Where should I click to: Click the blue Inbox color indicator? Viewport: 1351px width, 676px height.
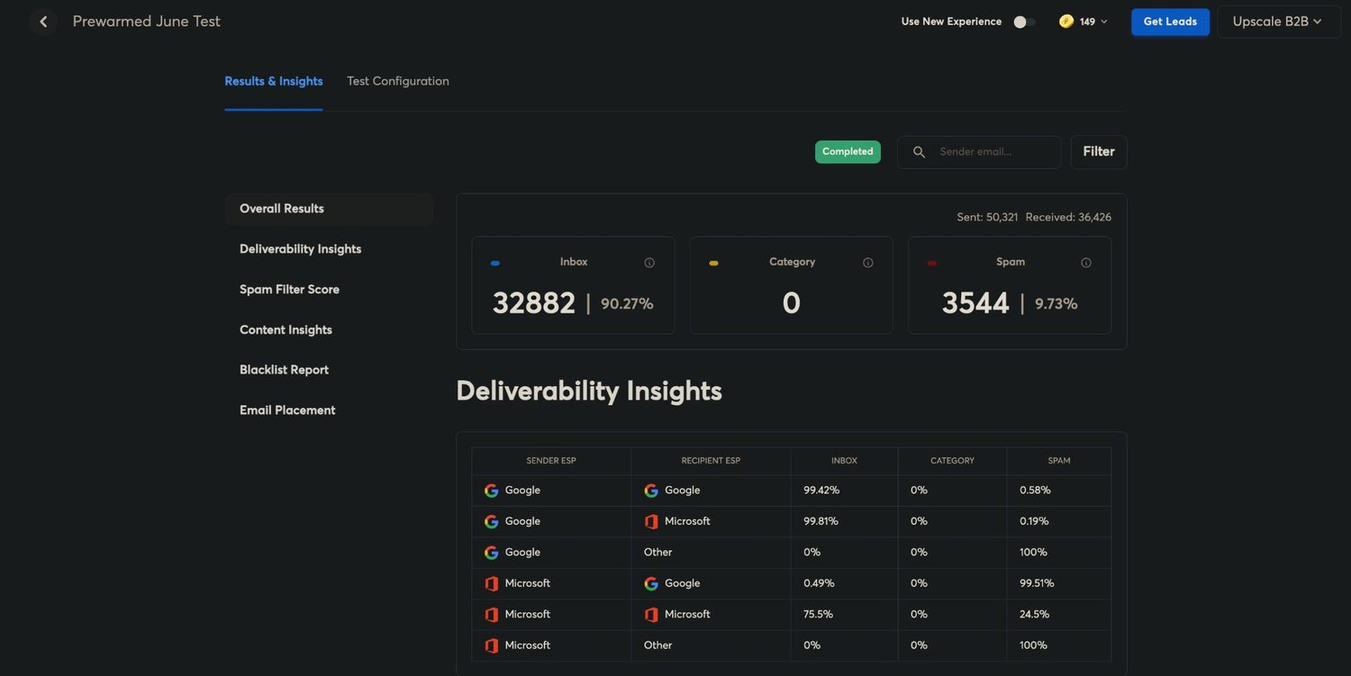coord(495,263)
